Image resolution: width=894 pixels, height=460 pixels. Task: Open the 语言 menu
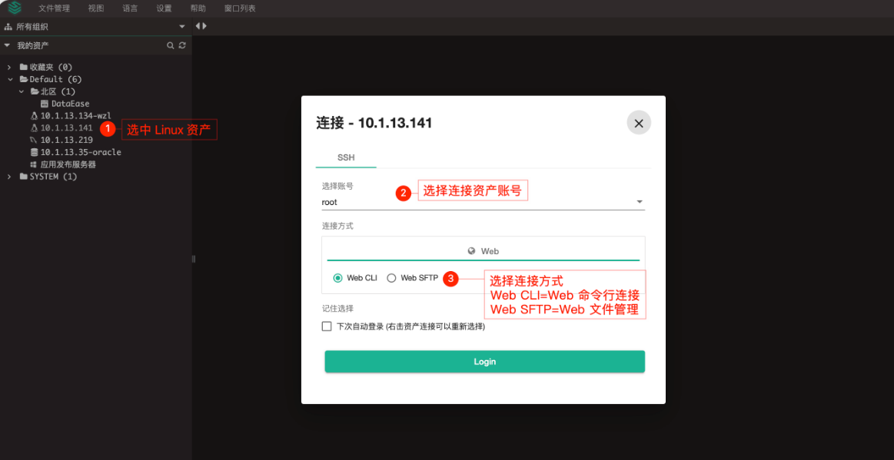[130, 8]
